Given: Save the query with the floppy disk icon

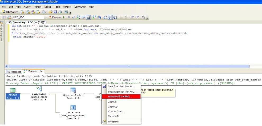Looking at the screenshot, I should coord(55,12).
